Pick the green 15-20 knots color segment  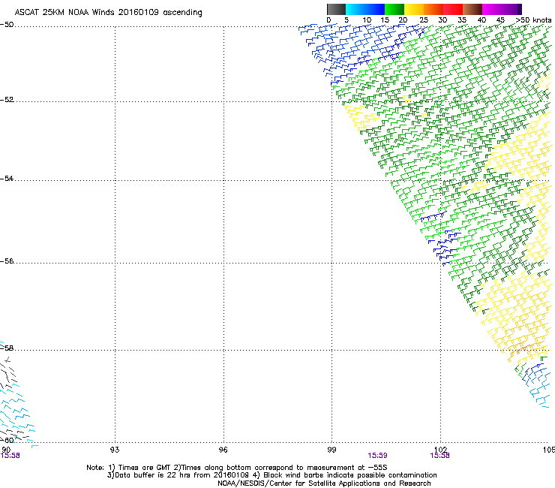(394, 9)
